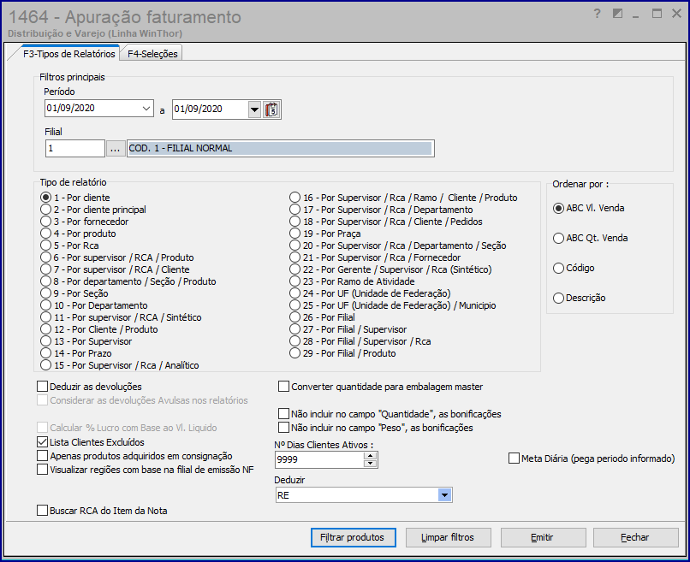Screen dimensions: 690x562
Task: Select 18 - Supervisor / Rca / Cliente / Pedidos
Action: 386,222
